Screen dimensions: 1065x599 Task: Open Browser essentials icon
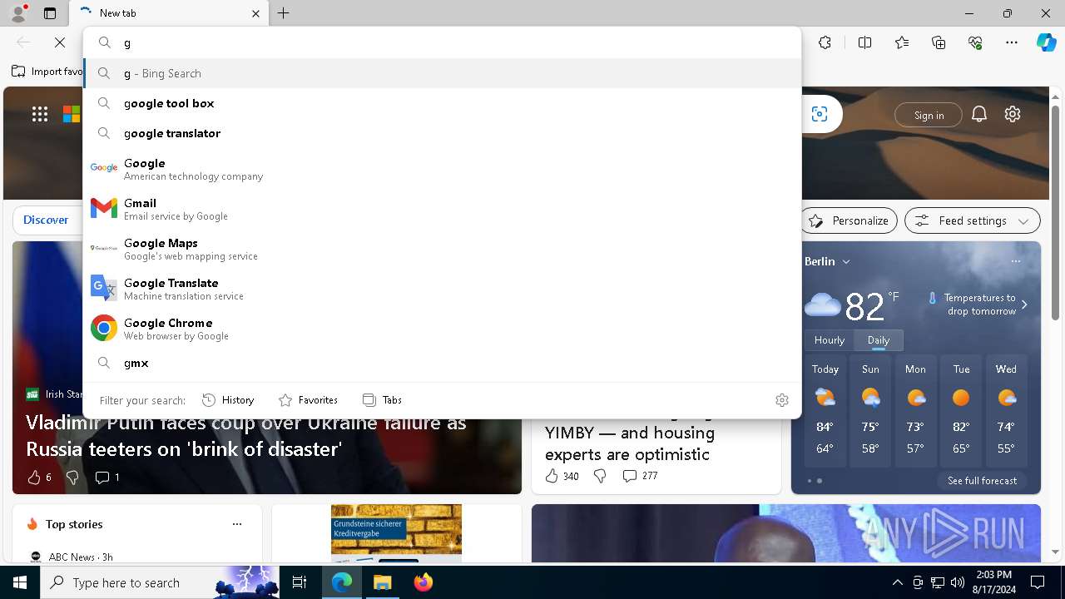pyautogui.click(x=975, y=42)
